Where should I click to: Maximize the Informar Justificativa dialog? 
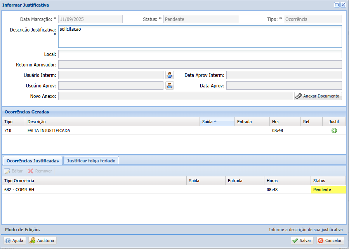click(x=337, y=5)
